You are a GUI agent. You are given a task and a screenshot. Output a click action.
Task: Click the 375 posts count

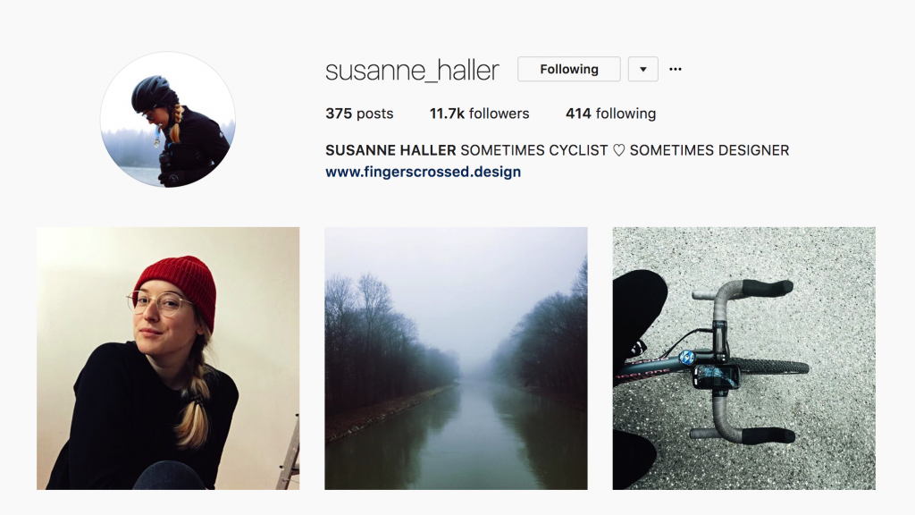tap(359, 114)
